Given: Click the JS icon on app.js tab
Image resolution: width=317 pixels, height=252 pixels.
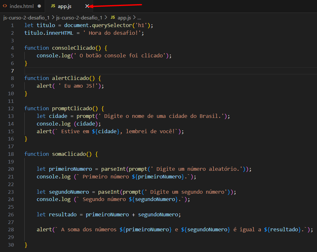Looking at the screenshot, I should 53,6.
